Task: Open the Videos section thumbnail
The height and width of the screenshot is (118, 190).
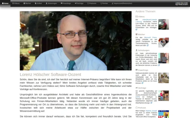Action: [164, 24]
